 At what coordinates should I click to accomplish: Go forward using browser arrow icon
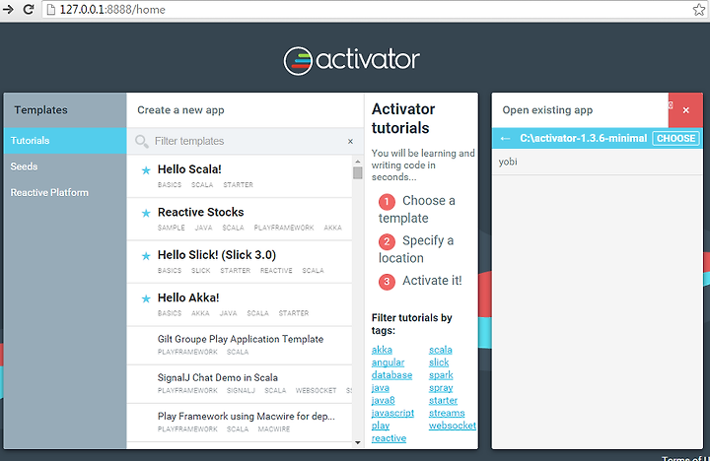[x=7, y=9]
